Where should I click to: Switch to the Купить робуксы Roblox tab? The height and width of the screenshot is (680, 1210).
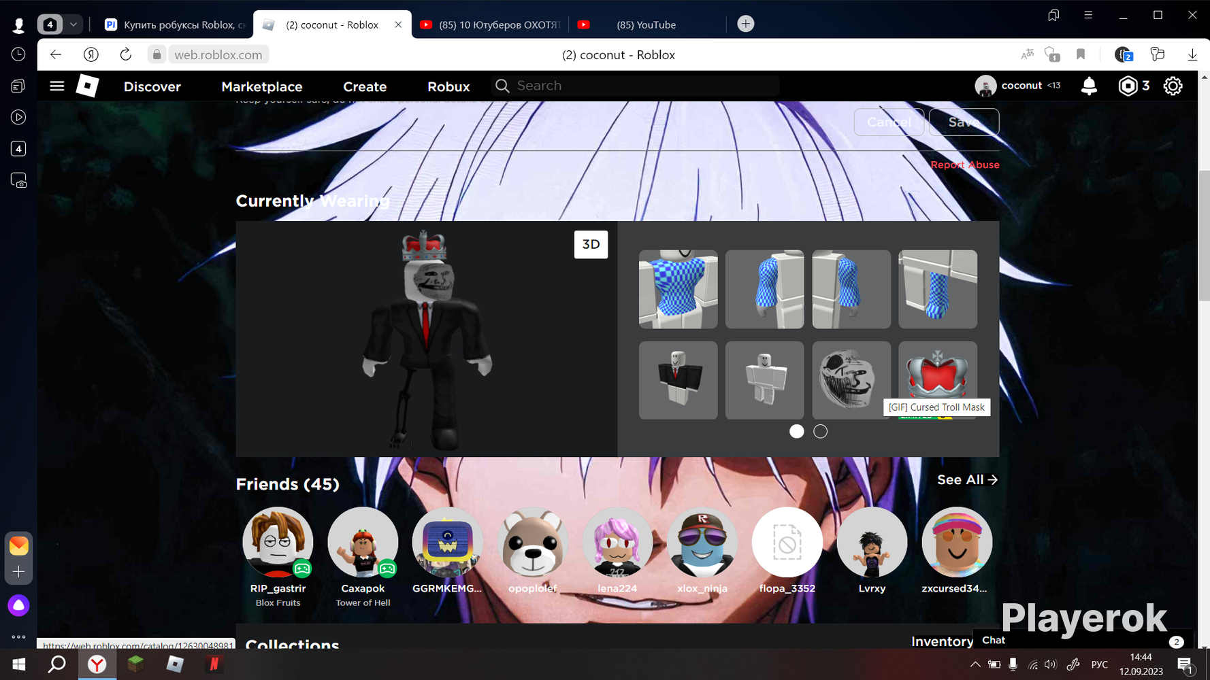click(174, 24)
